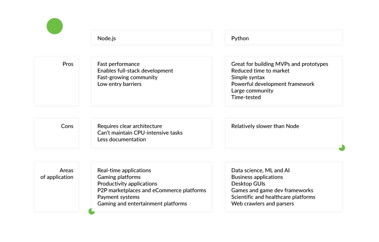
Task: Click the green pie shape below Node.js applications
Action: (91, 211)
